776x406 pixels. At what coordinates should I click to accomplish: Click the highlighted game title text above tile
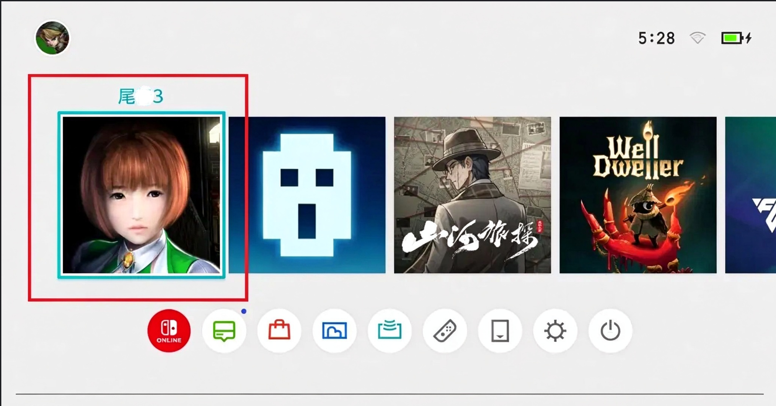pyautogui.click(x=141, y=96)
